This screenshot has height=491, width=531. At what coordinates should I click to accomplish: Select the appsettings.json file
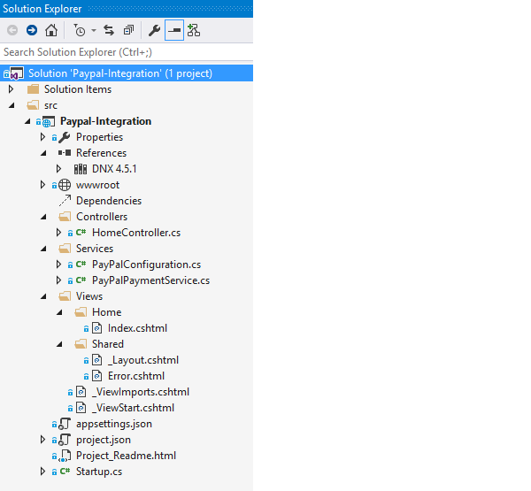coord(114,424)
